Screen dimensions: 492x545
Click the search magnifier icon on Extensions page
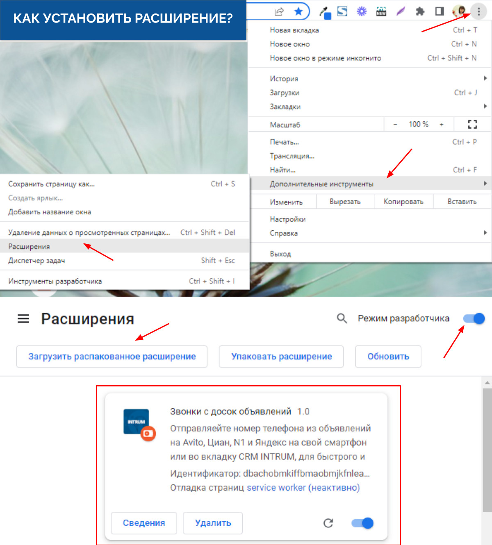(342, 318)
